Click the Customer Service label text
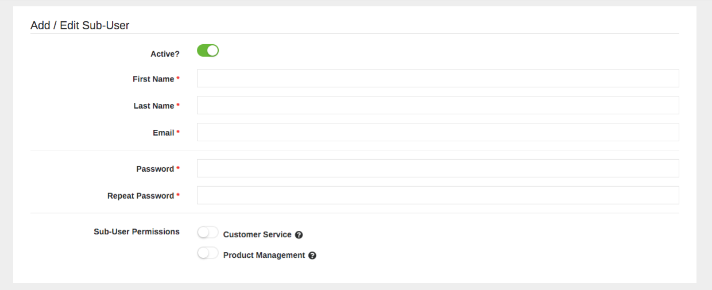 click(257, 235)
